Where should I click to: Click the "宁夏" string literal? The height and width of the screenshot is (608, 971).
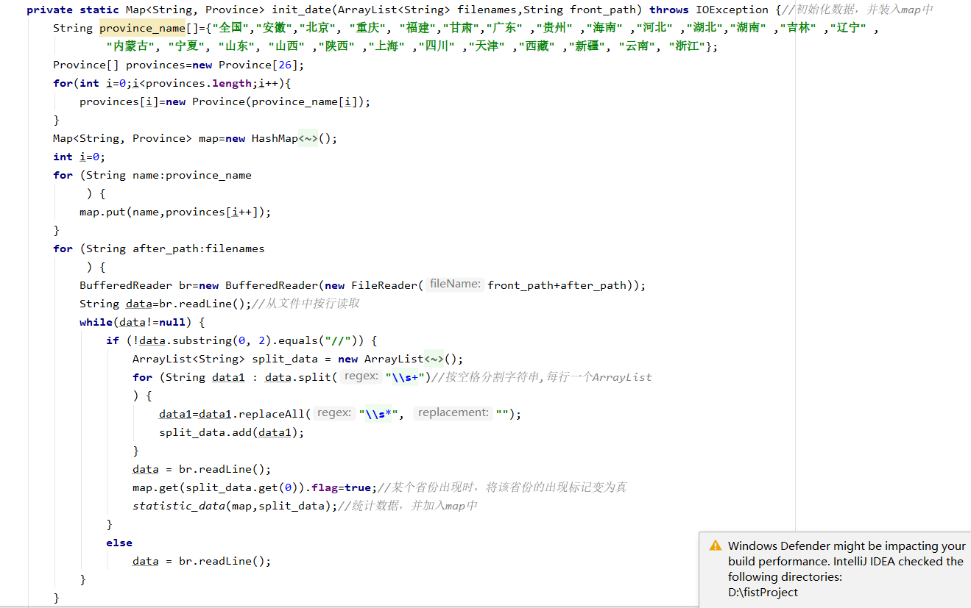(x=186, y=46)
